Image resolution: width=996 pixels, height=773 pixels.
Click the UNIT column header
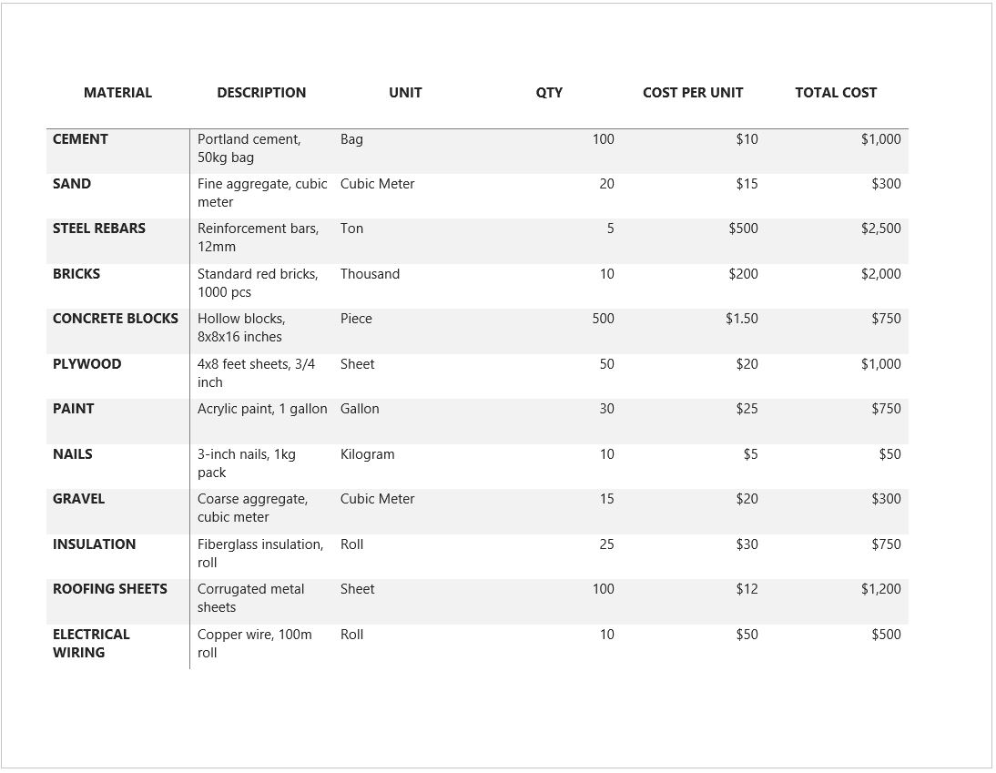click(405, 93)
